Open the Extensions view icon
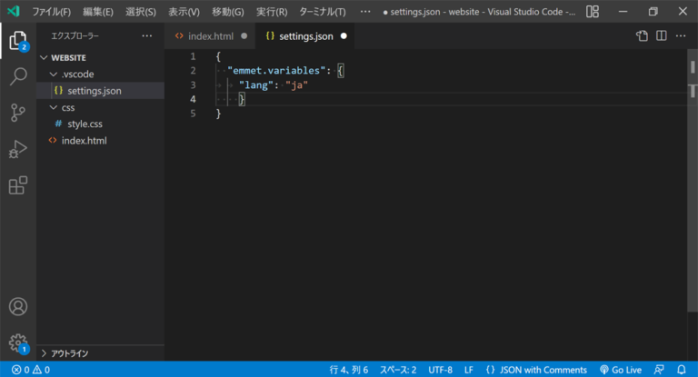Image resolution: width=698 pixels, height=377 pixels. point(17,185)
